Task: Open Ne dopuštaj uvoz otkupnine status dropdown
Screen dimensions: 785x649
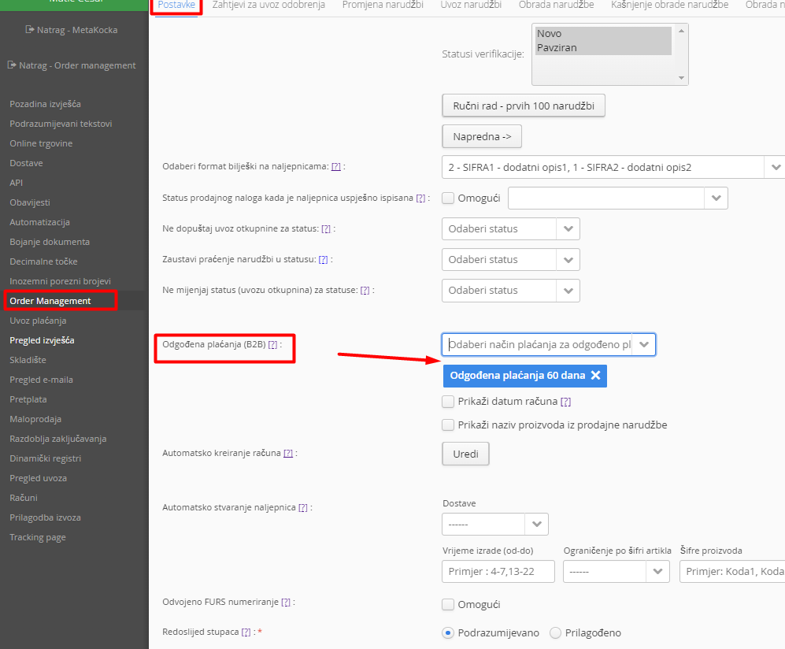Action: point(568,229)
